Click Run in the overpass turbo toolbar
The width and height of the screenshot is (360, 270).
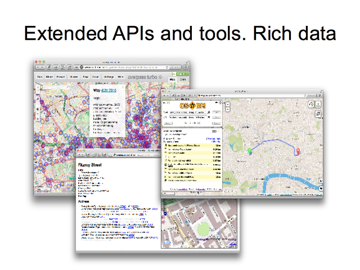[40, 77]
